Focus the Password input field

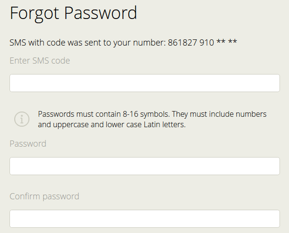[x=145, y=166]
